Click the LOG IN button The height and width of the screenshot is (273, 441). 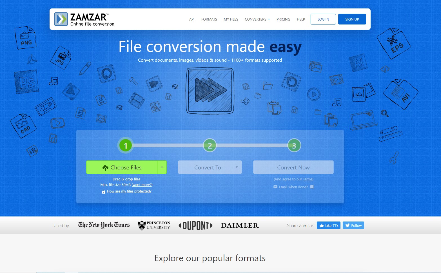(x=323, y=19)
